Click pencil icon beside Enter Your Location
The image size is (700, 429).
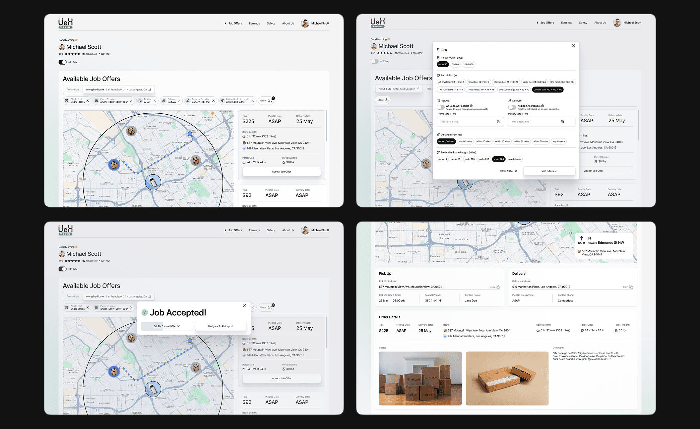point(418,89)
